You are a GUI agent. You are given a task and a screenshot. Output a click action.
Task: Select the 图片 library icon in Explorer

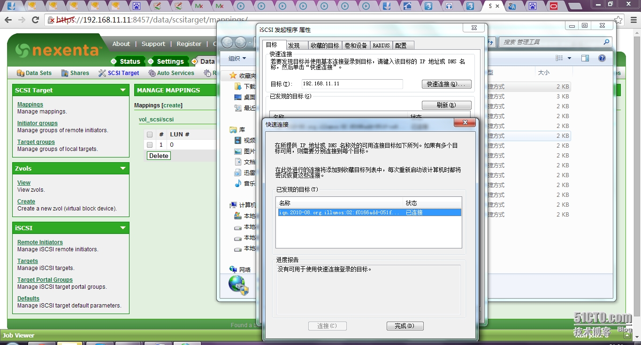pyautogui.click(x=238, y=151)
